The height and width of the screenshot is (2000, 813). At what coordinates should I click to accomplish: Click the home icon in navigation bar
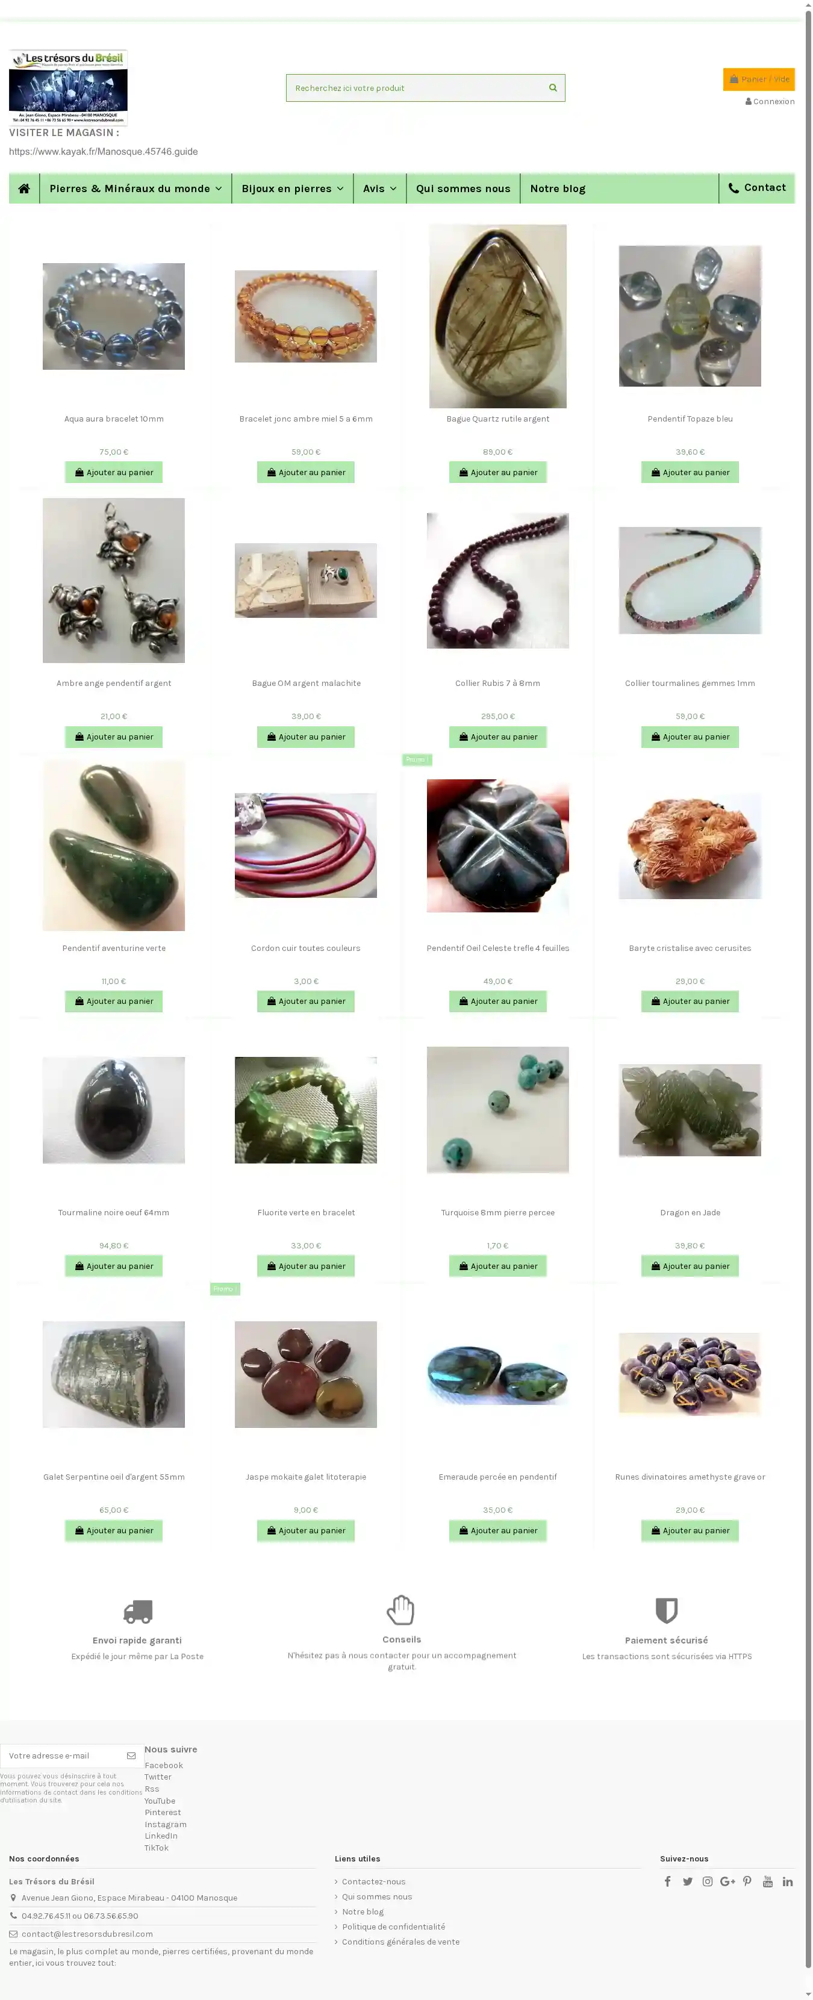coord(24,188)
